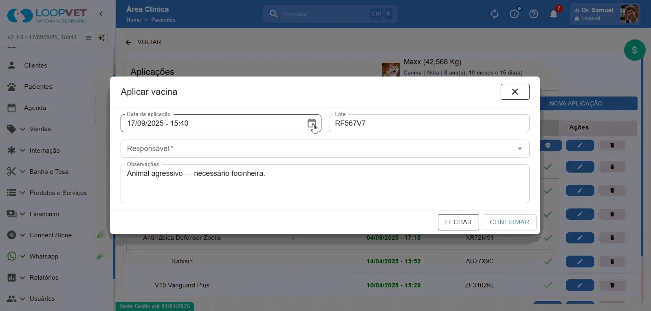Viewport: 651px width, 311px height.
Task: Click the green dollar sign floating button
Action: (x=634, y=50)
